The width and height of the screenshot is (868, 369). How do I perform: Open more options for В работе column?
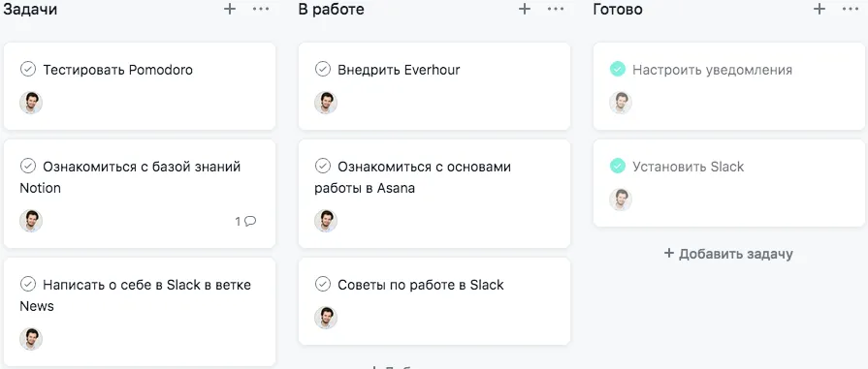coord(556,9)
